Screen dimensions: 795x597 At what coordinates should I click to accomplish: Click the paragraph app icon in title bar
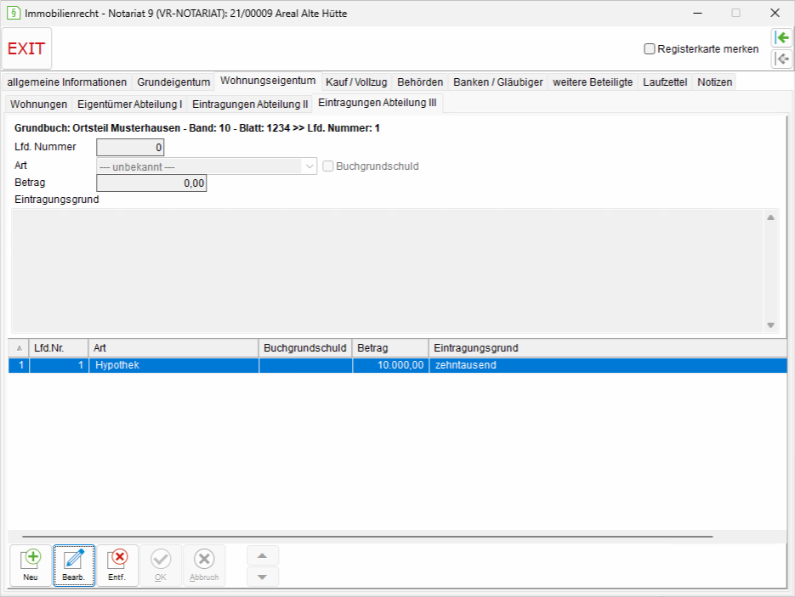click(14, 13)
